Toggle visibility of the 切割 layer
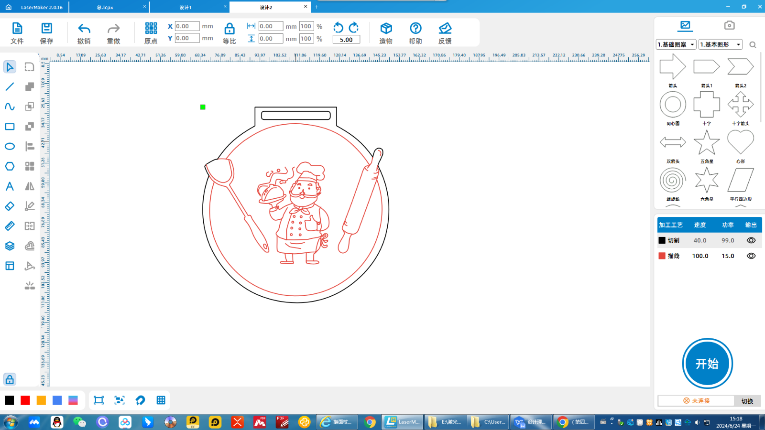The image size is (765, 430). 751,240
